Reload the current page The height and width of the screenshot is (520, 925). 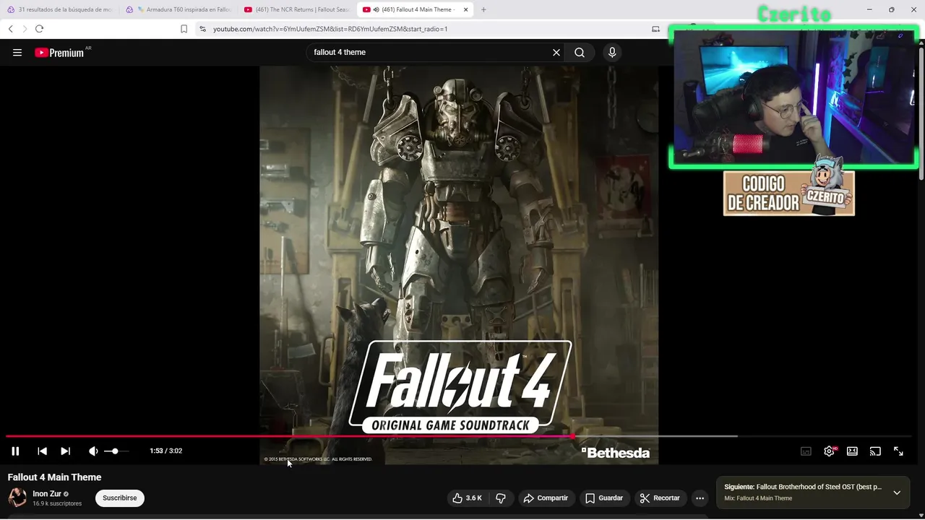tap(39, 29)
